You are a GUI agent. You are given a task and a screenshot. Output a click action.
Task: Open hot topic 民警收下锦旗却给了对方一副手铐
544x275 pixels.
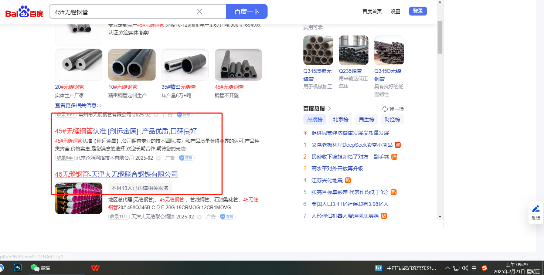(350, 157)
